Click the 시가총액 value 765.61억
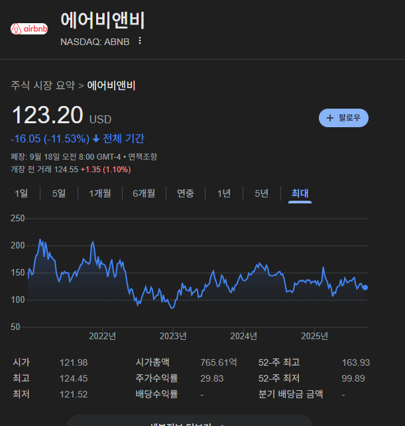The height and width of the screenshot is (426, 405). pos(219,362)
